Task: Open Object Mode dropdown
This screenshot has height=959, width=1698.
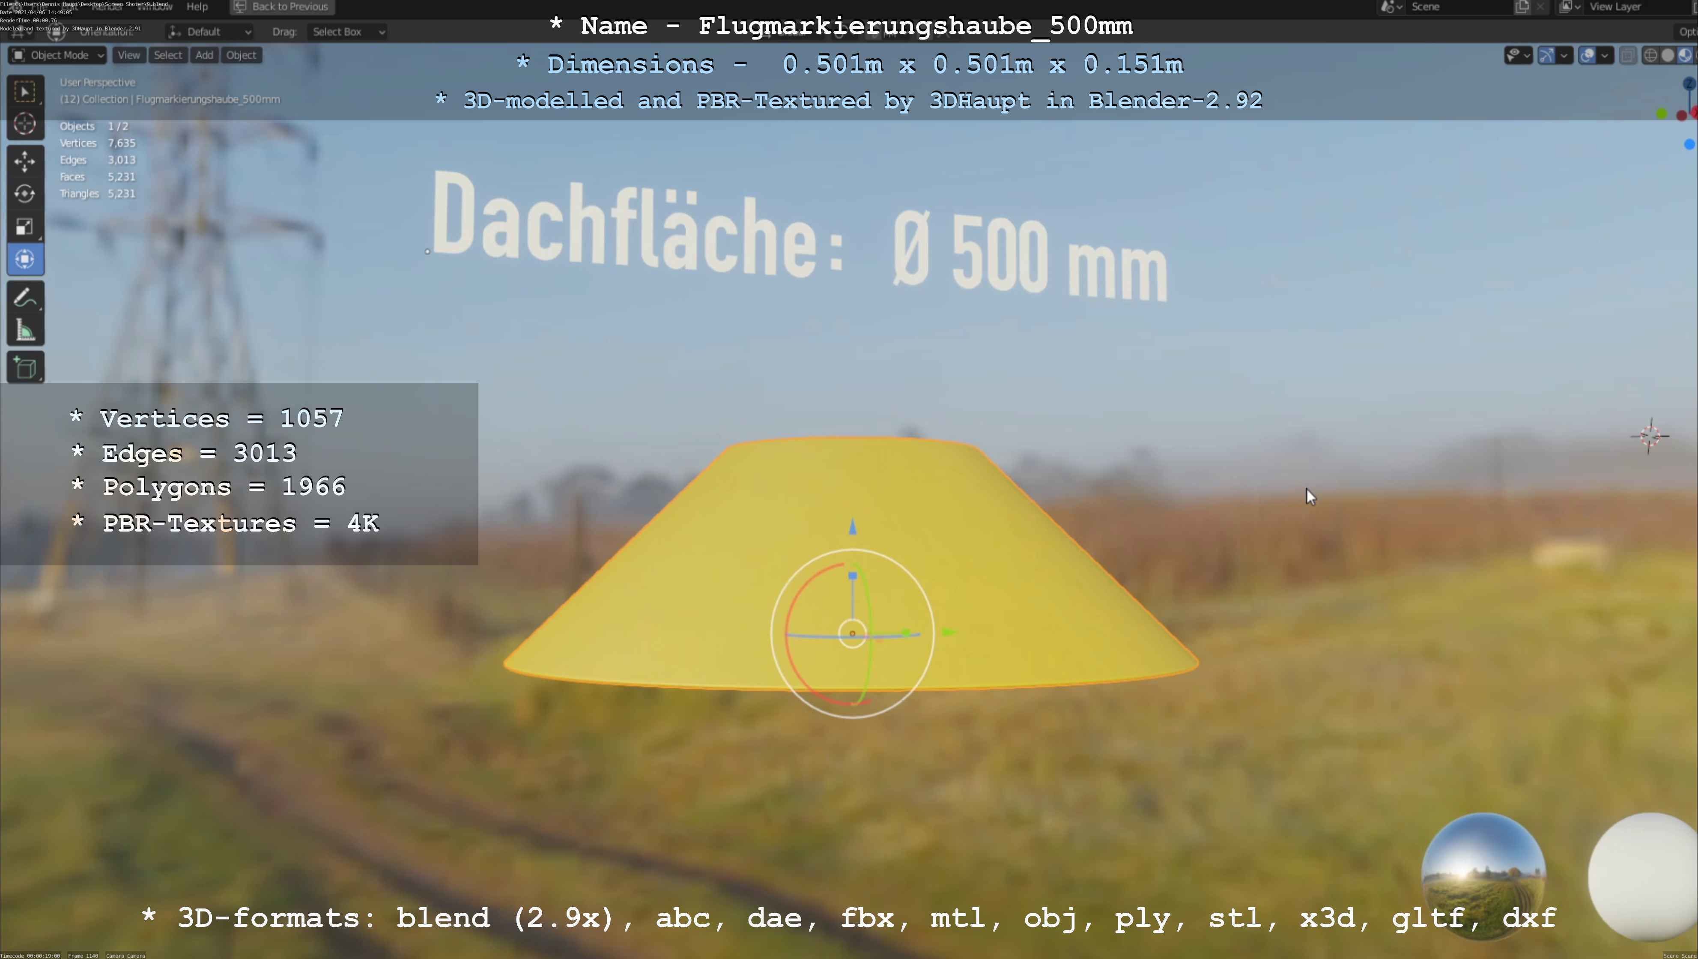Action: click(x=57, y=55)
